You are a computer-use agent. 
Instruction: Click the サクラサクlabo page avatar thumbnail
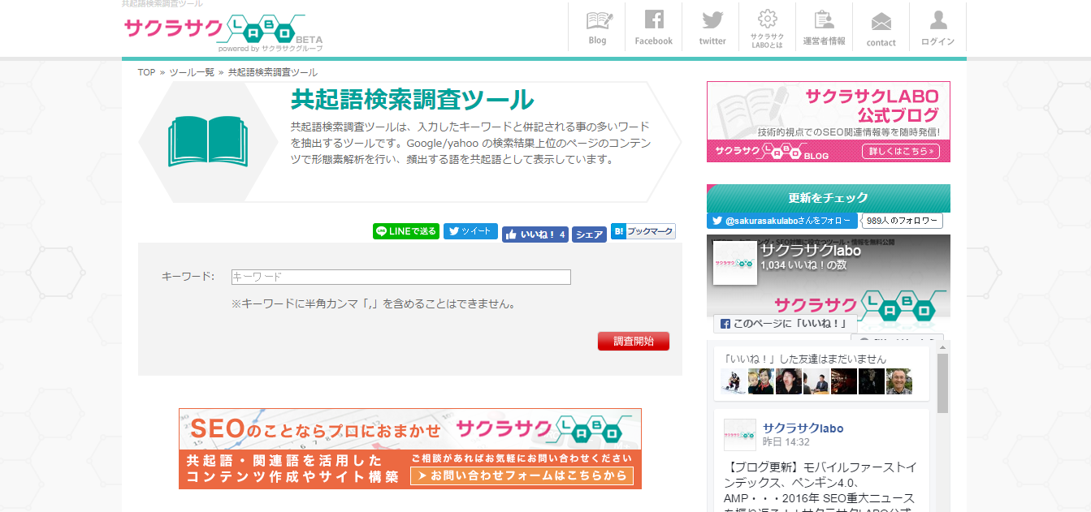pos(735,262)
